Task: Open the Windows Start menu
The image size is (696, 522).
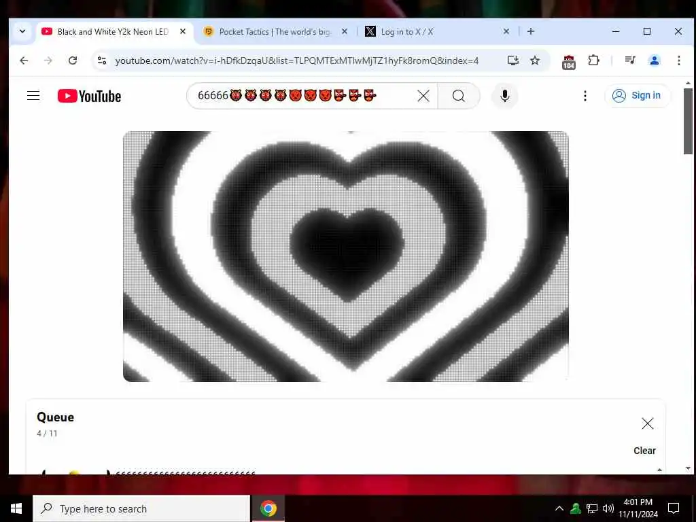Action: click(x=16, y=508)
